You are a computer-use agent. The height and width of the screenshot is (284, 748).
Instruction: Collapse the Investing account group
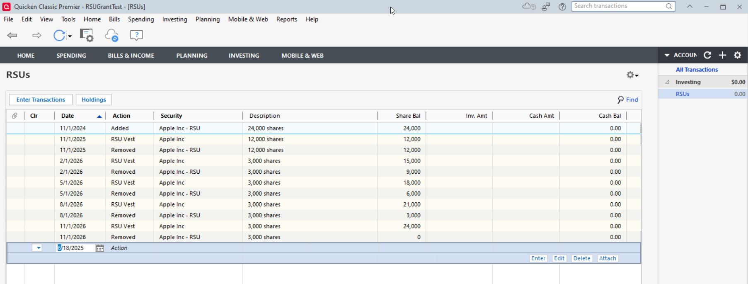coord(667,82)
